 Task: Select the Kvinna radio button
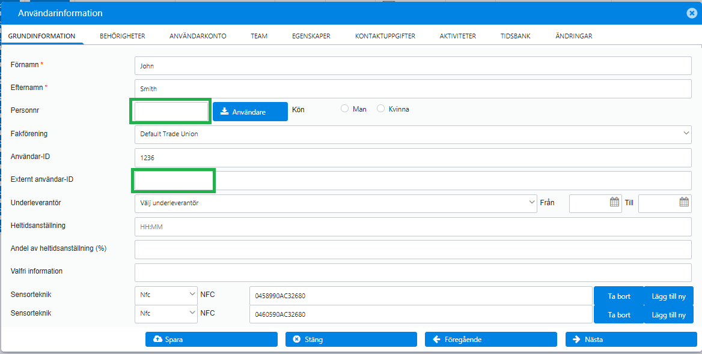pos(381,109)
